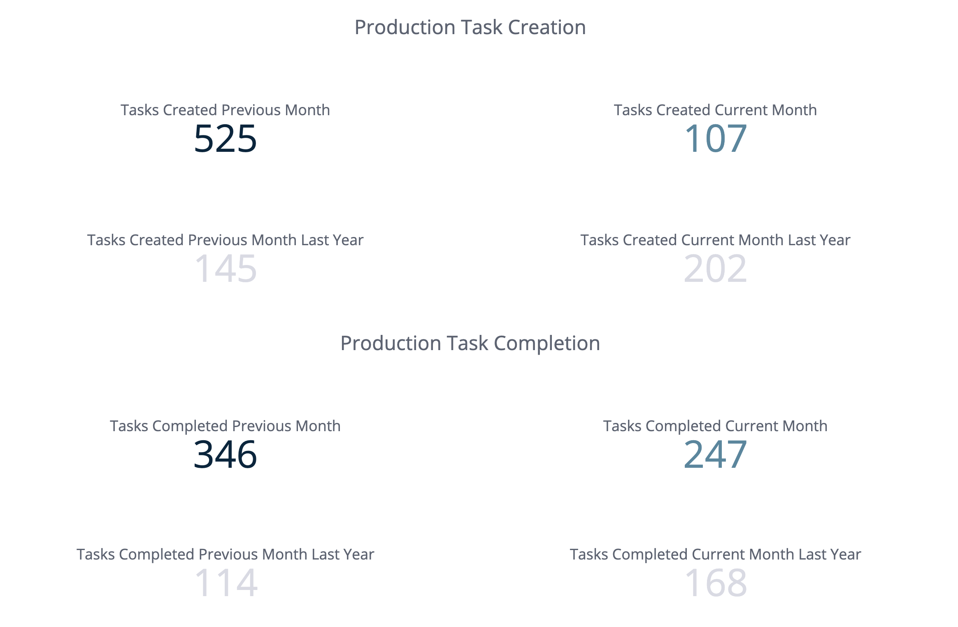This screenshot has width=958, height=627.
Task: Click the 168 completed last year number
Action: point(716,583)
